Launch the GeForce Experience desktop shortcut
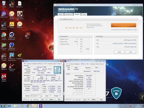 (x=4, y=25)
